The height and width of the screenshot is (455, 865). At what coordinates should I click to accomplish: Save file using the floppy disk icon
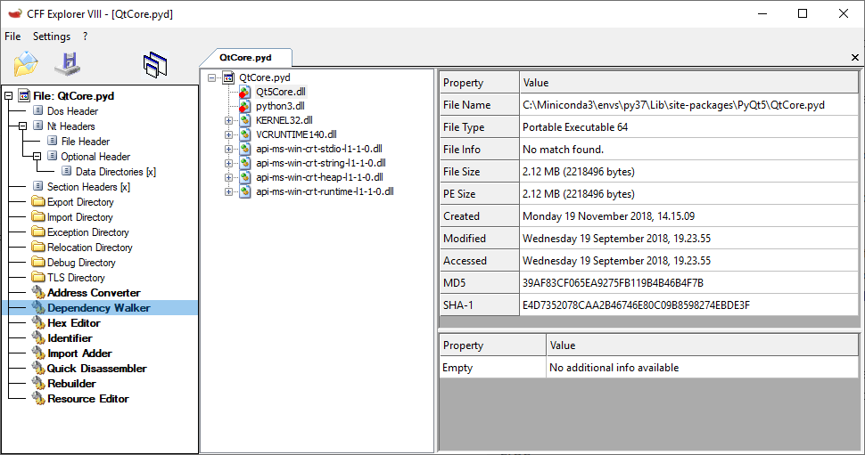[x=68, y=64]
